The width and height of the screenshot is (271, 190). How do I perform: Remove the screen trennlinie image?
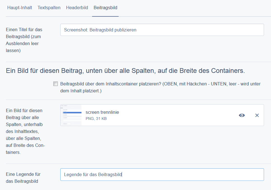point(257,115)
